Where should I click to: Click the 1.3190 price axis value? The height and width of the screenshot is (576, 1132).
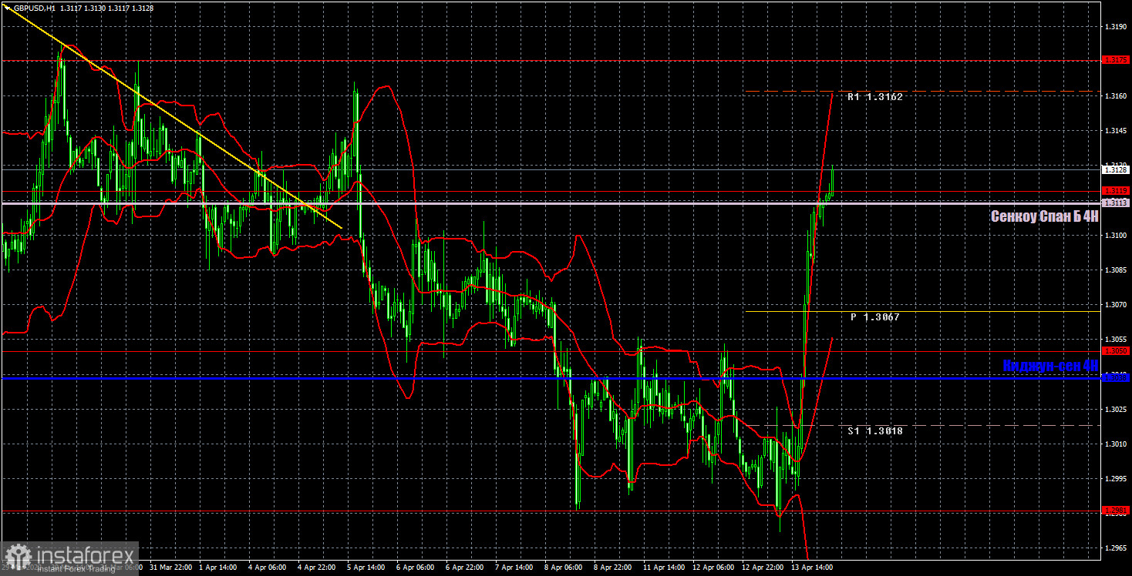tap(1116, 27)
